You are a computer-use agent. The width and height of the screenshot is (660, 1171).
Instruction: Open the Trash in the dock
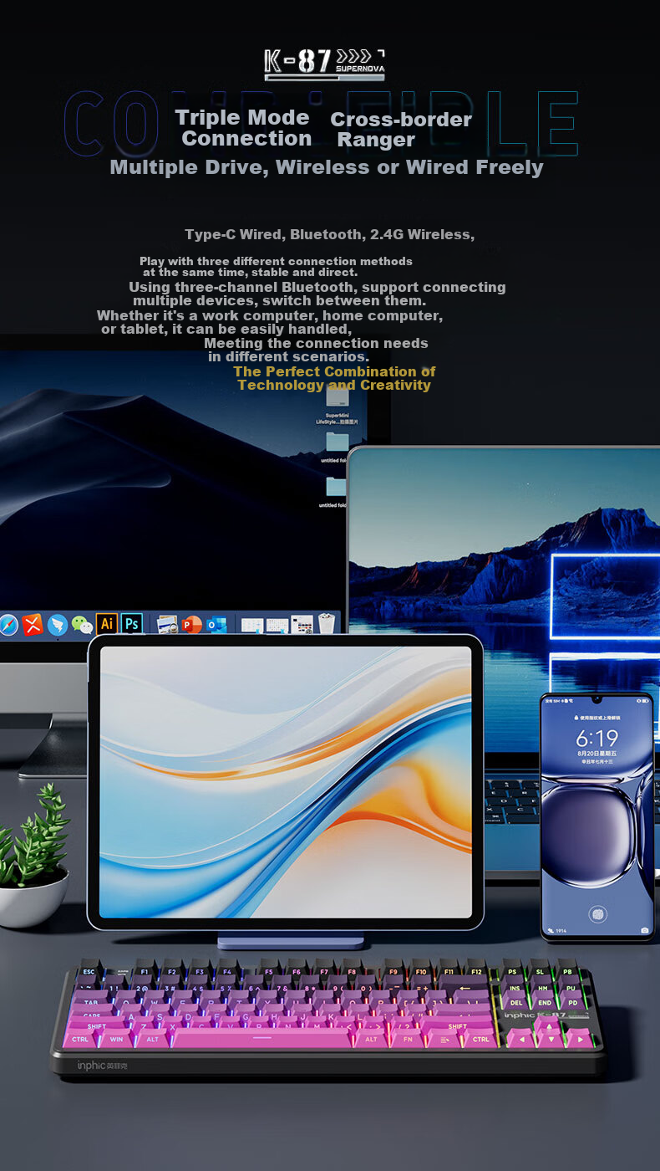click(x=327, y=624)
